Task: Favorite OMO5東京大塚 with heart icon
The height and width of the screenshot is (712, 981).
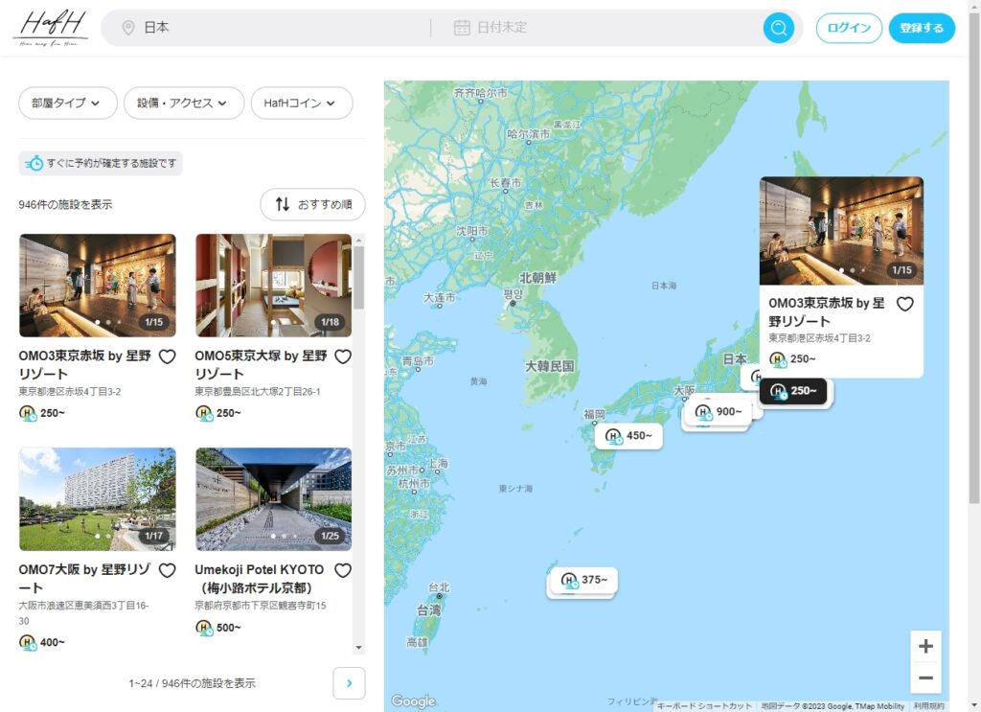Action: 343,356
